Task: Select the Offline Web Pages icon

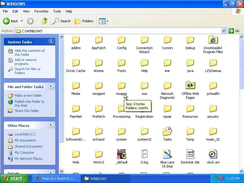Action: click(x=190, y=85)
